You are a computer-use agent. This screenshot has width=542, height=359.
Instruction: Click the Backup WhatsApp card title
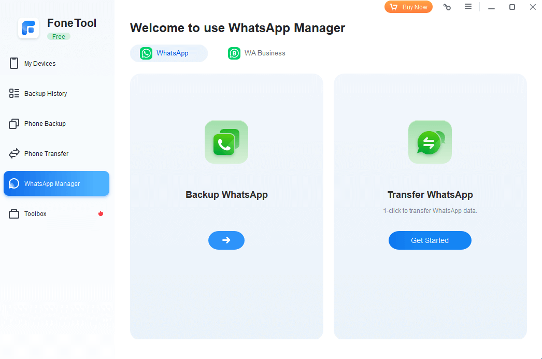coord(226,195)
